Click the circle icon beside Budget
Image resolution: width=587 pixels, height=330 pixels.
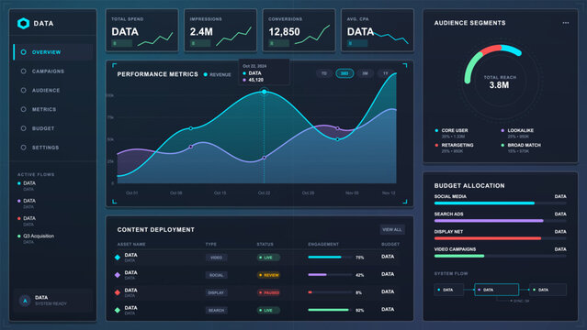click(24, 128)
